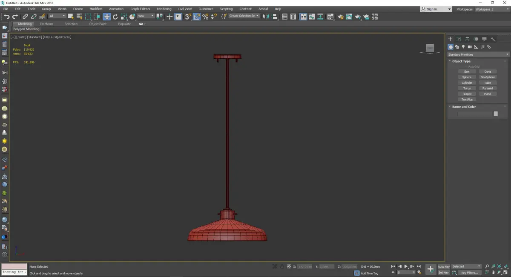
Task: Click the Sphere primitive button
Action: (467, 77)
